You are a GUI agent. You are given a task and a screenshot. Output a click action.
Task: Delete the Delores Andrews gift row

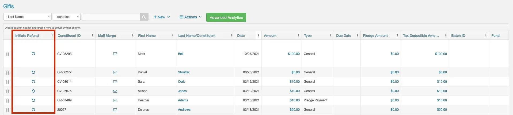[x=7, y=110]
